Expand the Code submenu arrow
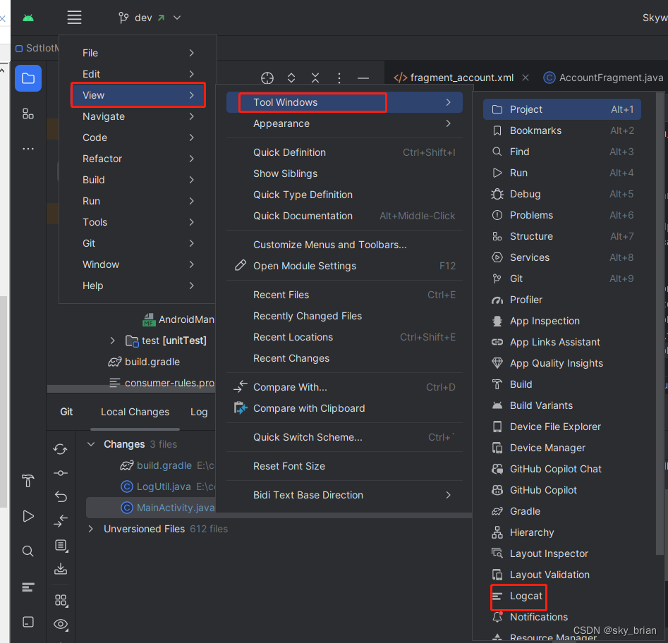 coord(192,137)
